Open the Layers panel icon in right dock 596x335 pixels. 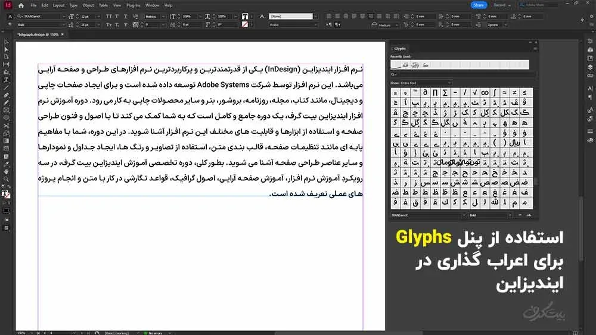(590, 67)
